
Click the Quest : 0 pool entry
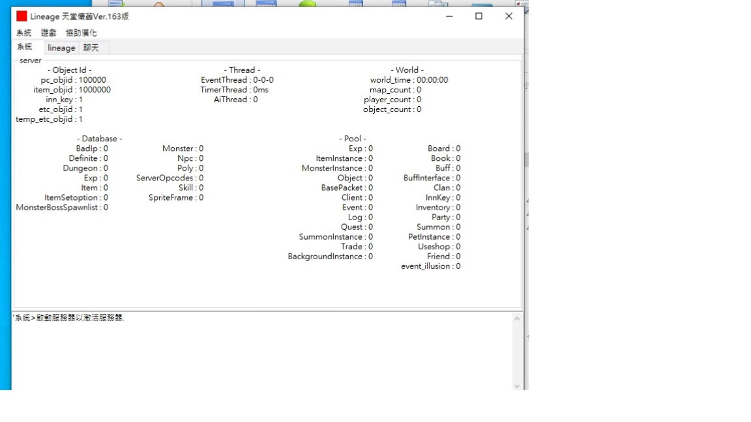point(357,227)
